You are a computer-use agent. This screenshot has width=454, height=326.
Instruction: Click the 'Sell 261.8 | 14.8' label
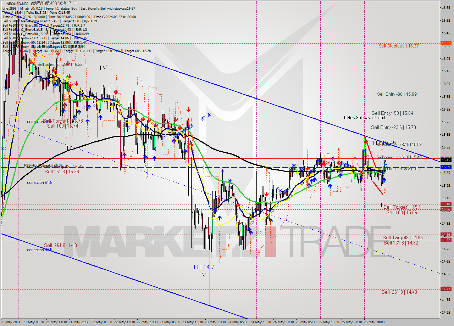[x=60, y=245]
